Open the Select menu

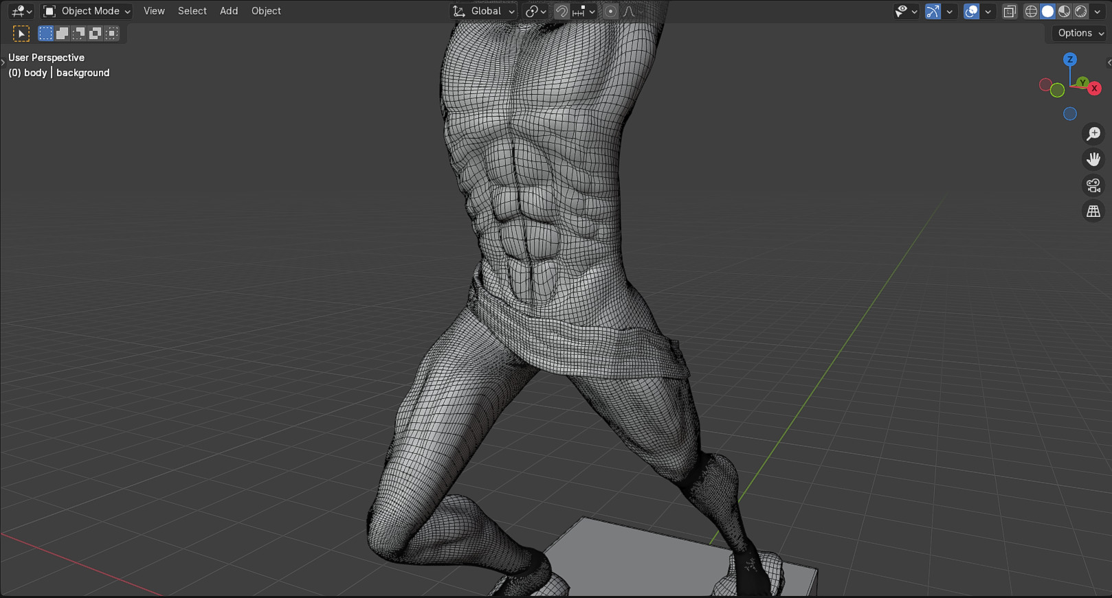[x=192, y=11]
